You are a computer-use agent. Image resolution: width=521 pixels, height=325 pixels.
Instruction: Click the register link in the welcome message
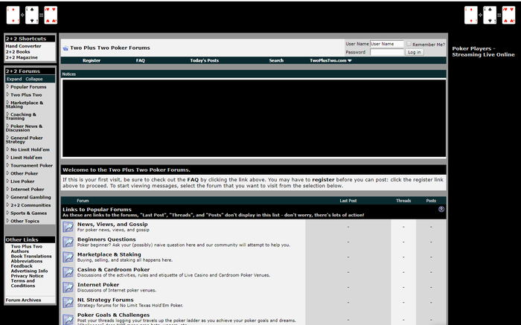point(323,180)
